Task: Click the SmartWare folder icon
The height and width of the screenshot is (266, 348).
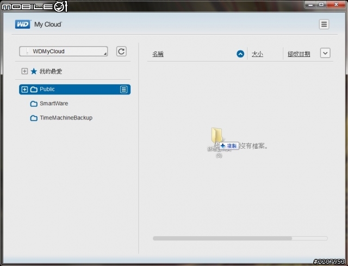Action: 34,104
